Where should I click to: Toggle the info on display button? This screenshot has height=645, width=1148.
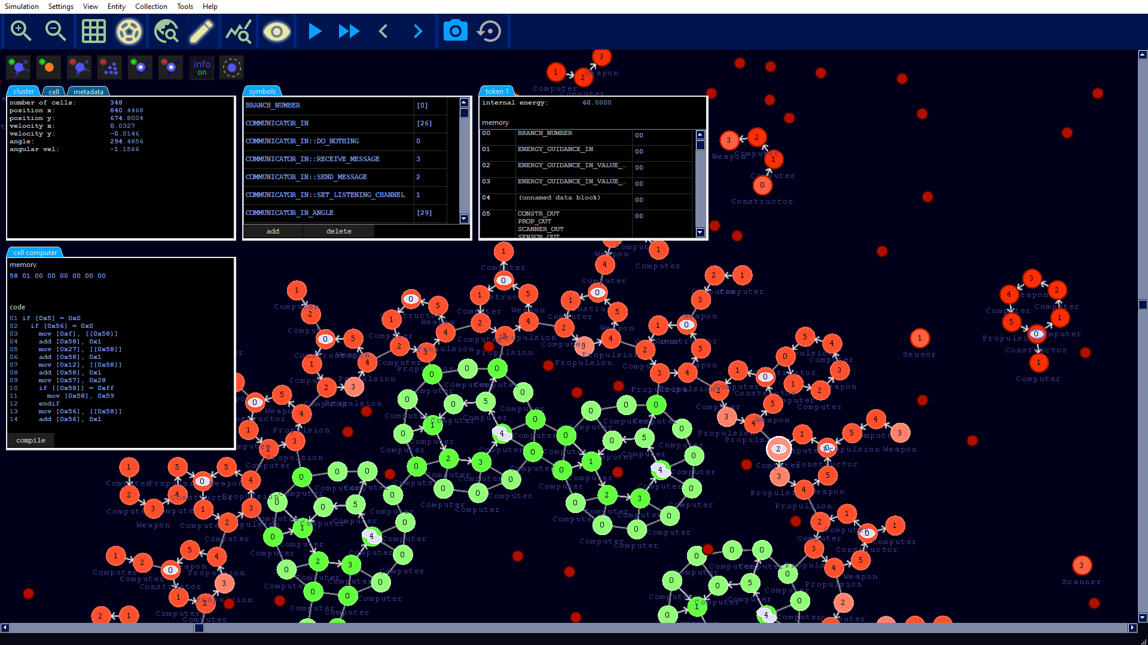point(201,67)
